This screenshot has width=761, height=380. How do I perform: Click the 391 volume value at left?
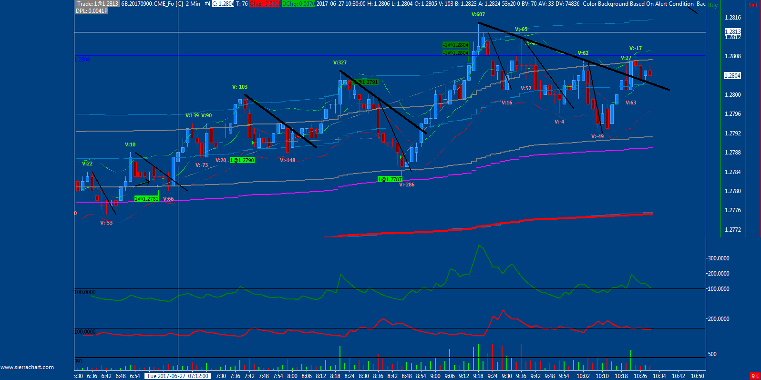[79, 361]
